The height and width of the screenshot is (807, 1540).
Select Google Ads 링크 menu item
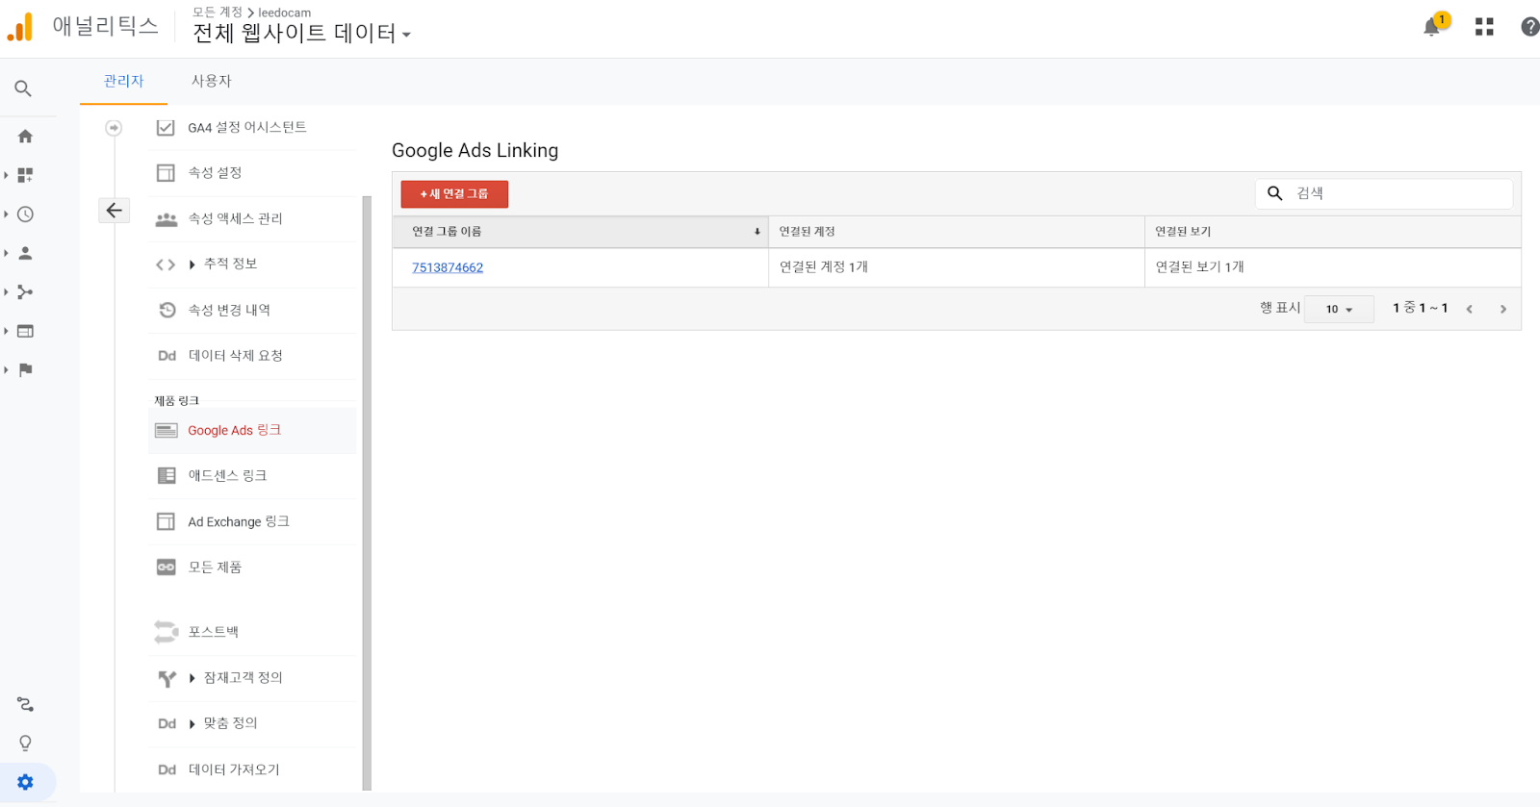tap(252, 431)
